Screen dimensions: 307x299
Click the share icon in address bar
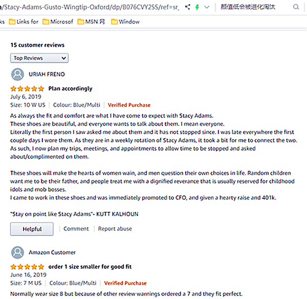tap(188, 7)
